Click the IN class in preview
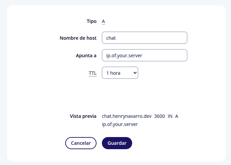This screenshot has width=231, height=165. [x=170, y=116]
